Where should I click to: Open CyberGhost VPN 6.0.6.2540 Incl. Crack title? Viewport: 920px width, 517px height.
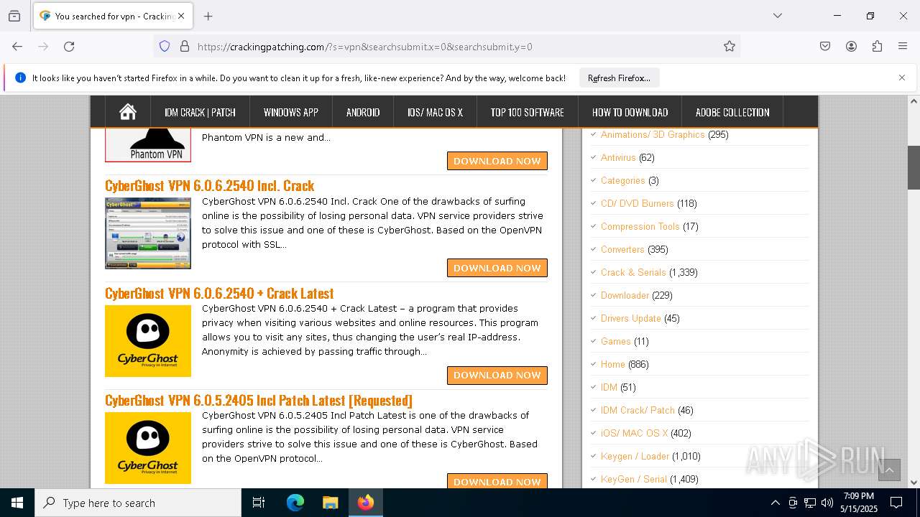pyautogui.click(x=210, y=185)
